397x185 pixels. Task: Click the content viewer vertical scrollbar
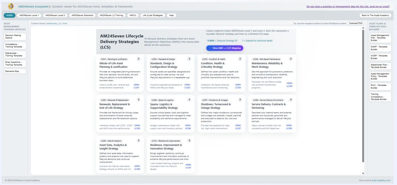pyautogui.click(x=363, y=97)
